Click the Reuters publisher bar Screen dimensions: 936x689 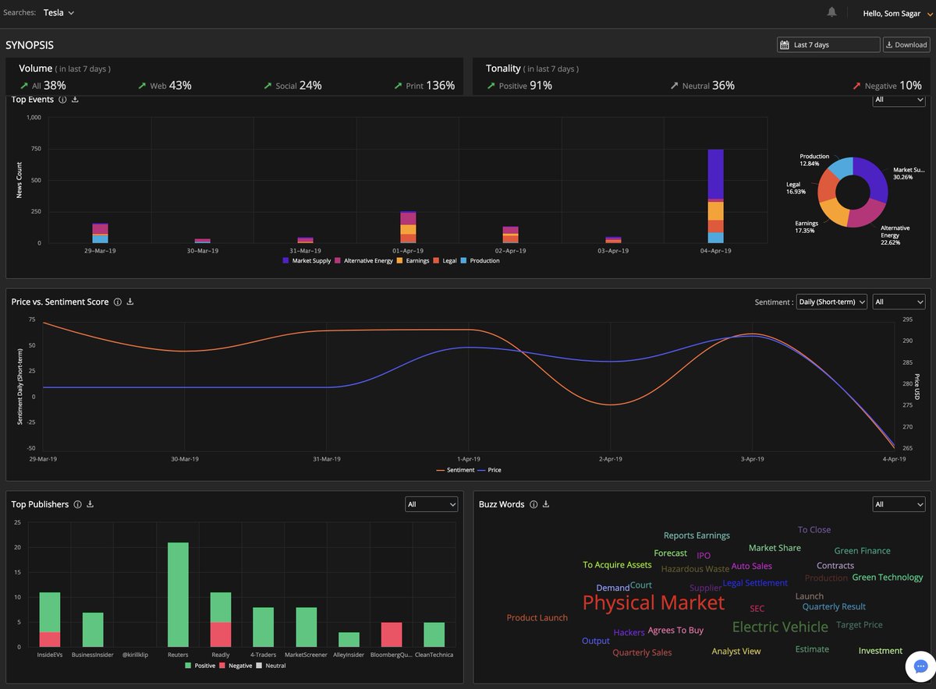pyautogui.click(x=178, y=595)
